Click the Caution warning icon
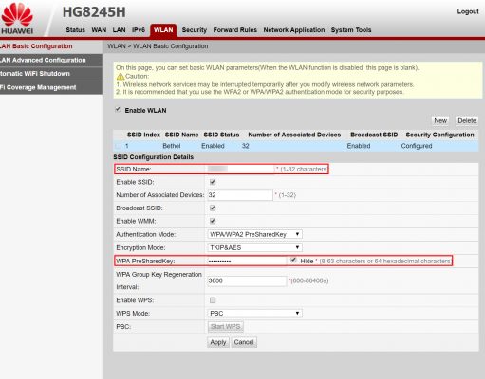 [121, 76]
